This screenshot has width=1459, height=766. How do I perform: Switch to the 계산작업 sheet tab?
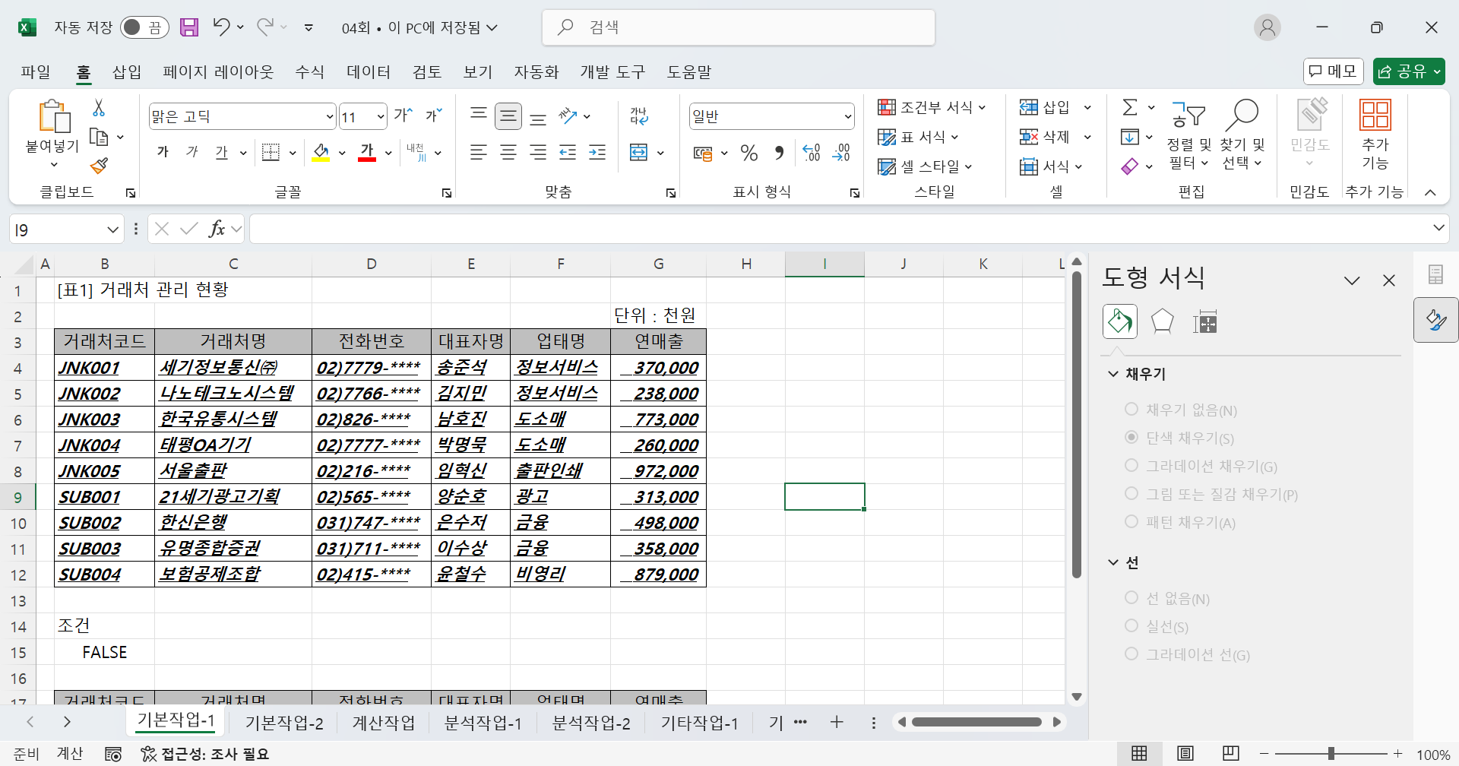(x=384, y=723)
